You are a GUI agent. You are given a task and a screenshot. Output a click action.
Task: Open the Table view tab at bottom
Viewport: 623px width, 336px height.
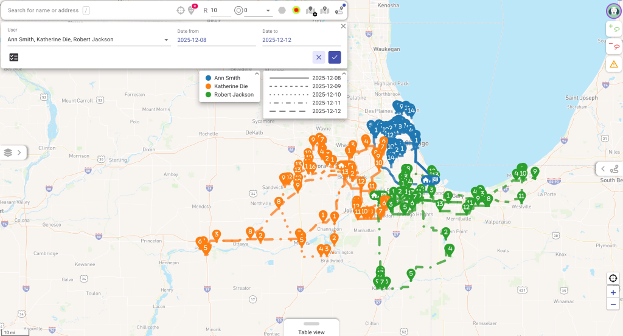[311, 328]
